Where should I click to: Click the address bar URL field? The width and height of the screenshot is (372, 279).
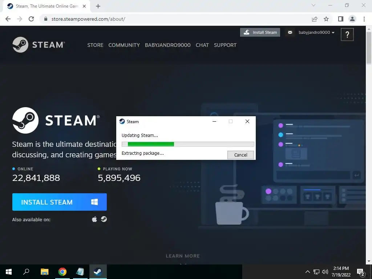coord(175,19)
